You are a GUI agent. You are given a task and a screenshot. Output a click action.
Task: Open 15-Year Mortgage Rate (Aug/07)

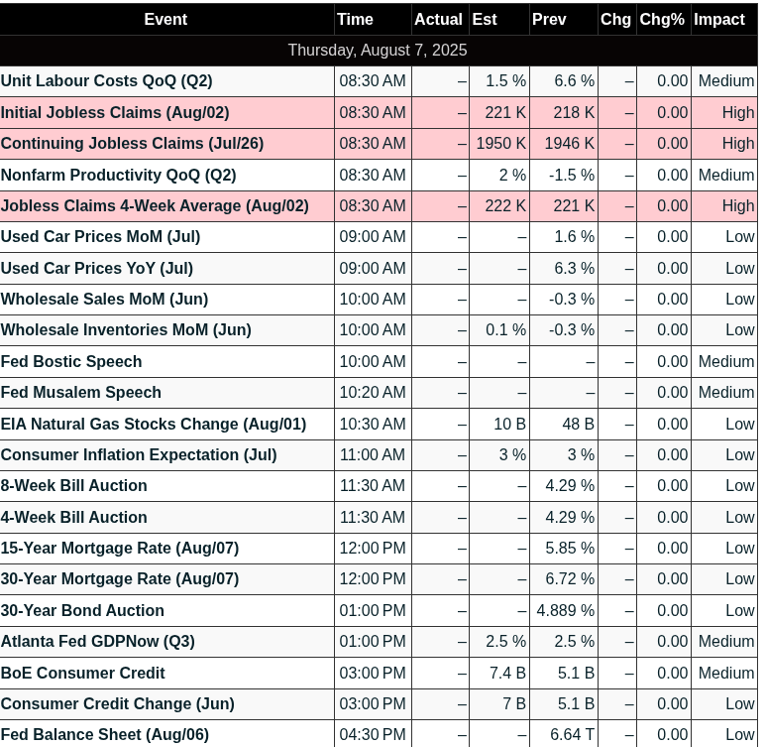(120, 548)
